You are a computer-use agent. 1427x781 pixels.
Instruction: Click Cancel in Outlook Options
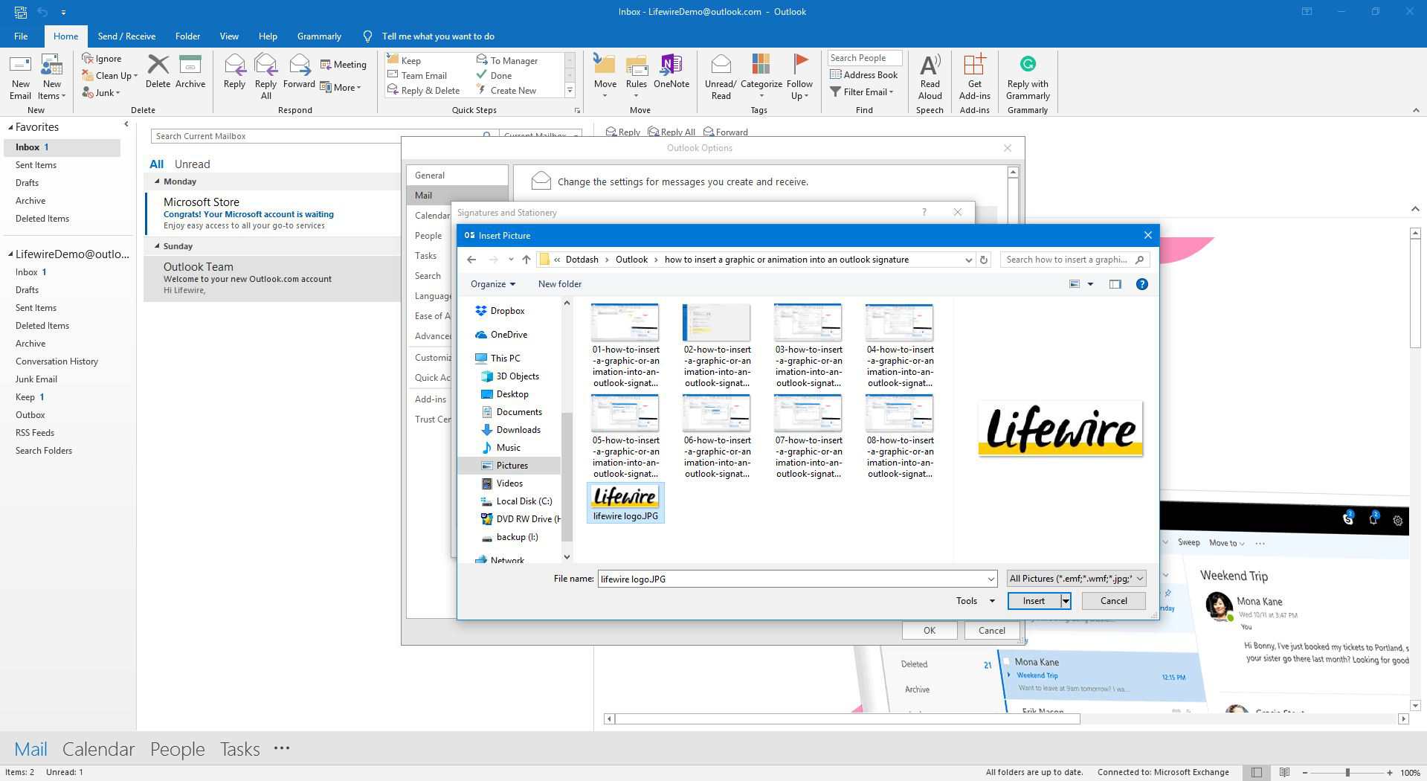[x=991, y=631]
